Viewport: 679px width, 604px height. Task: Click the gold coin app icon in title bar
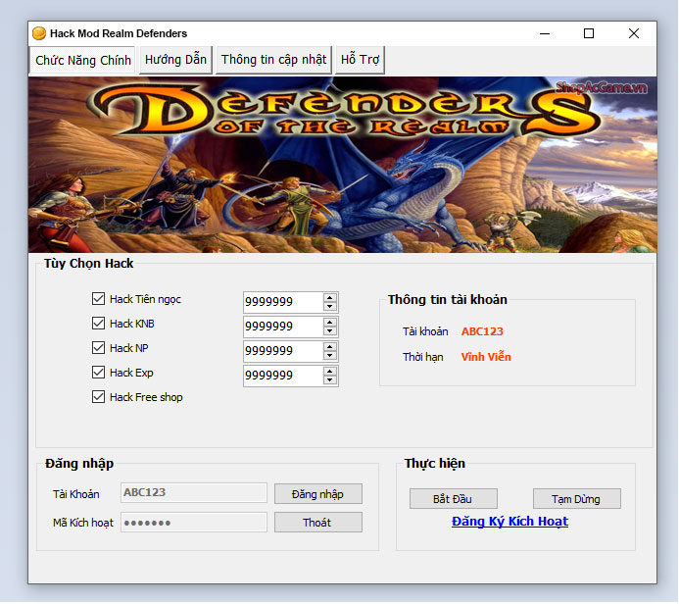pos(39,33)
